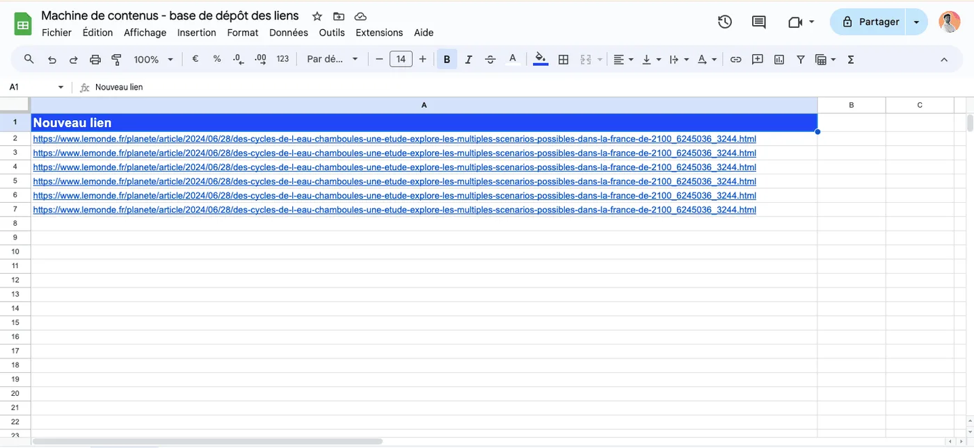Viewport: 974px width, 448px height.
Task: Open the Fichier menu
Action: click(x=56, y=33)
